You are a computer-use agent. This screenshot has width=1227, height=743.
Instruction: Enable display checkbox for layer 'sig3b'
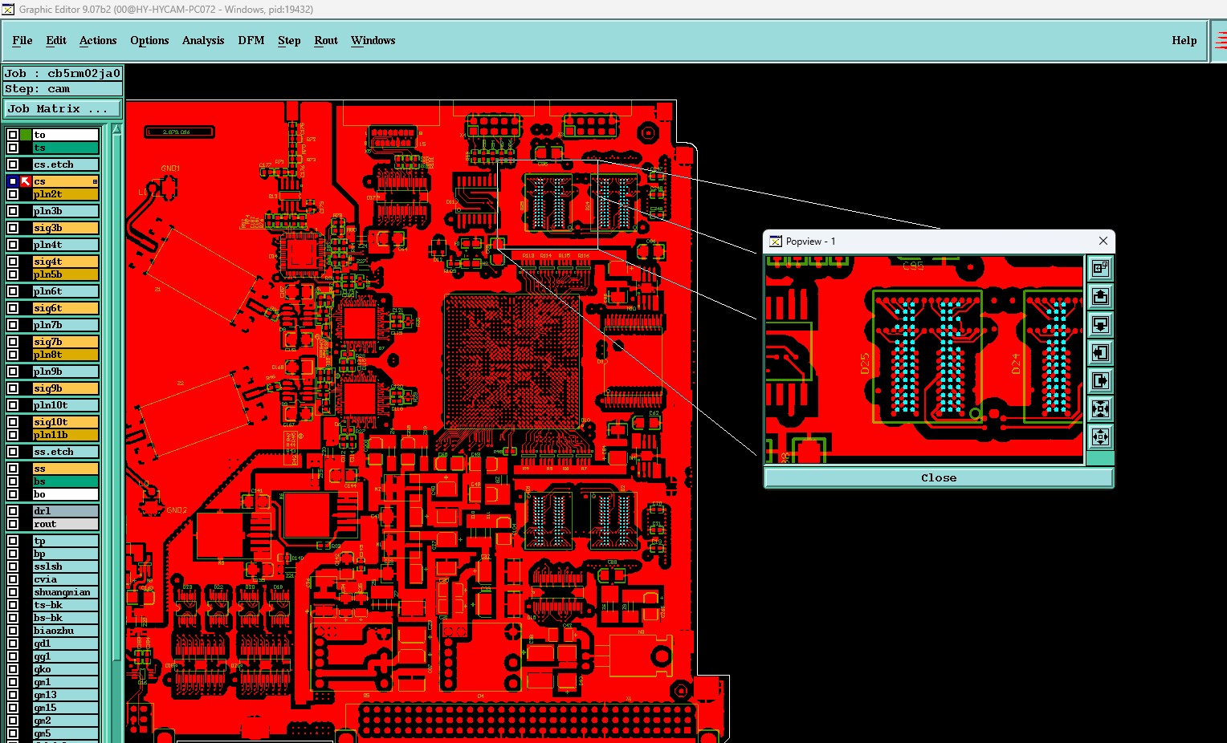click(13, 228)
